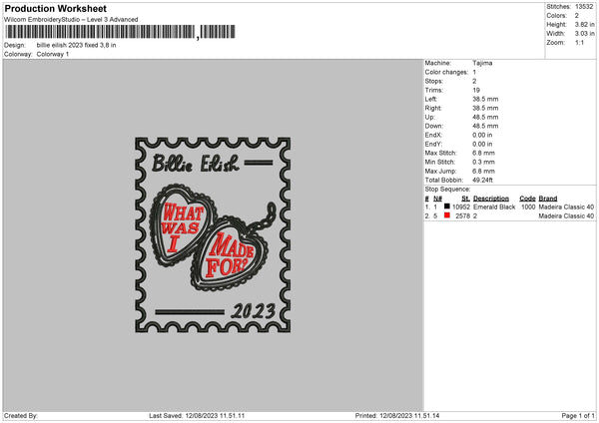Click the Min Stitch value 0.3 mm

coord(483,163)
